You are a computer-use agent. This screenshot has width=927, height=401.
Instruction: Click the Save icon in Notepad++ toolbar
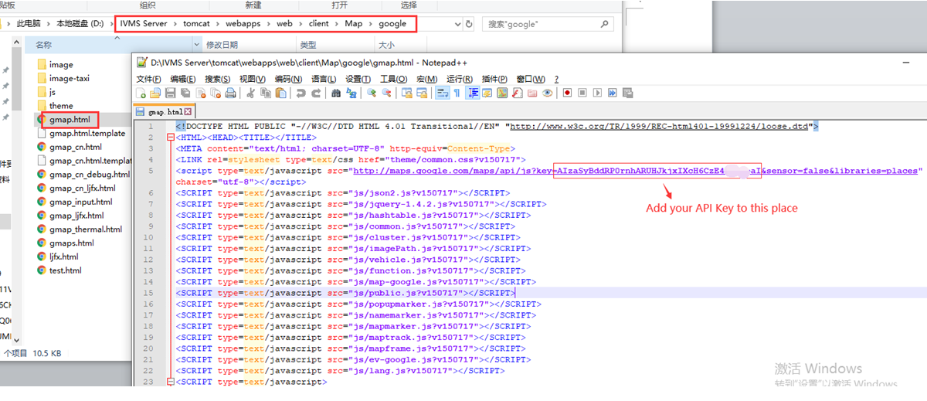(x=171, y=93)
